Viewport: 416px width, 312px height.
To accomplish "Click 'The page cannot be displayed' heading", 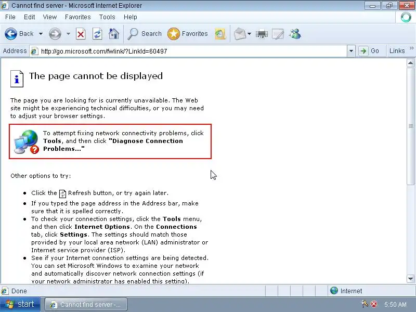I will tap(96, 76).
